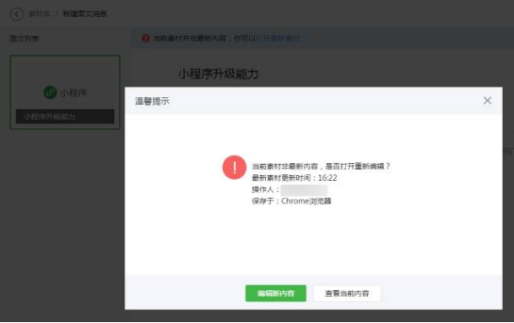Viewport: 514px width, 323px height.
Task: Click the 当前素材非最新内容 message in the dialog
Action: (321, 166)
